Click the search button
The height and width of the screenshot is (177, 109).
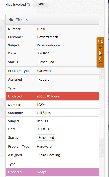coord(41,4)
